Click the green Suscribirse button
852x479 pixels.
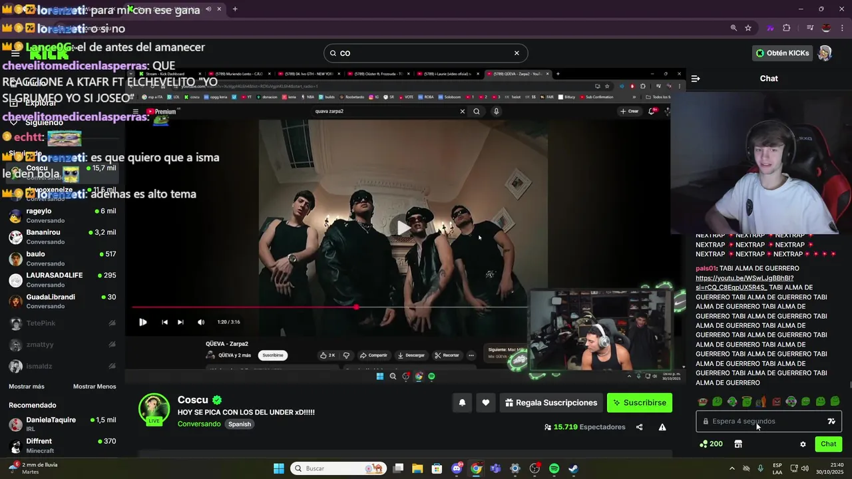(640, 402)
